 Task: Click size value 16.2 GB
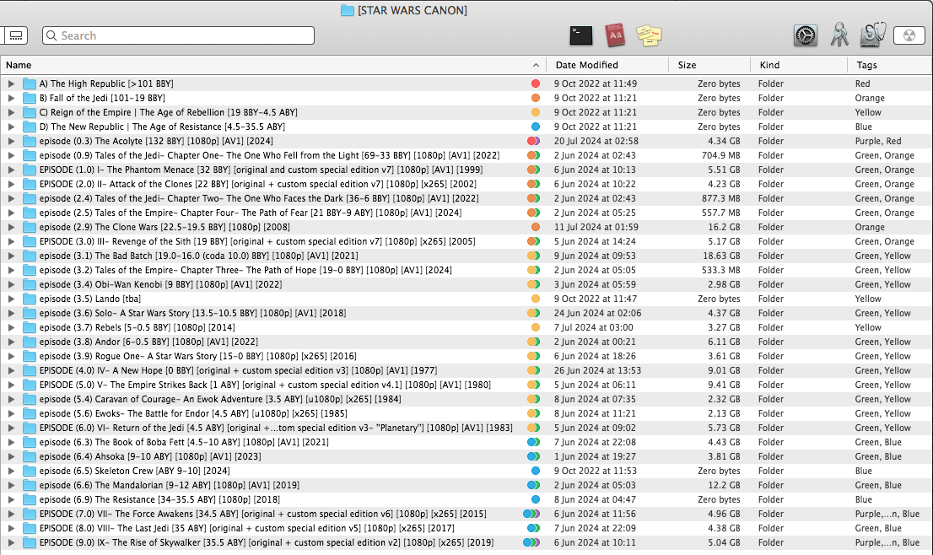point(724,227)
